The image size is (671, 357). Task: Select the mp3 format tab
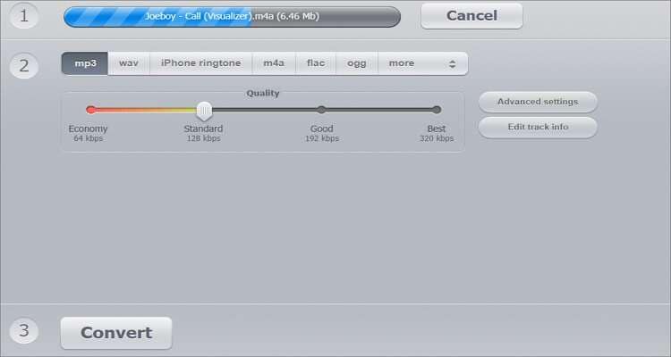pos(85,63)
